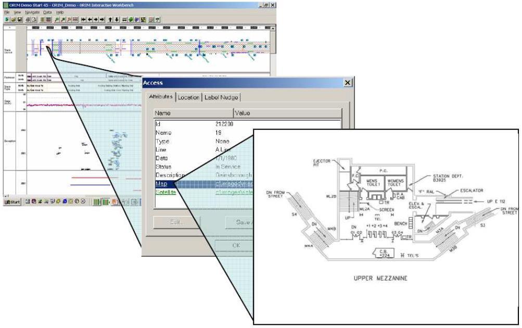Click the green arrow icon starting the toolbar
This screenshot has width=522, height=328.
(x=7, y=20)
